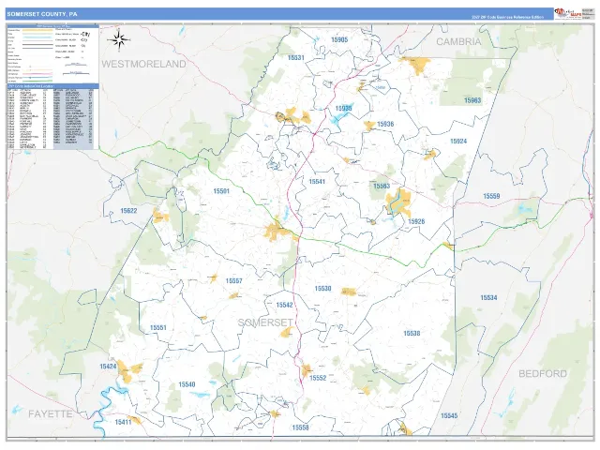Click the publisher logo in the header
Image resolution: width=600 pixels, height=450 pixels.
coord(567,14)
